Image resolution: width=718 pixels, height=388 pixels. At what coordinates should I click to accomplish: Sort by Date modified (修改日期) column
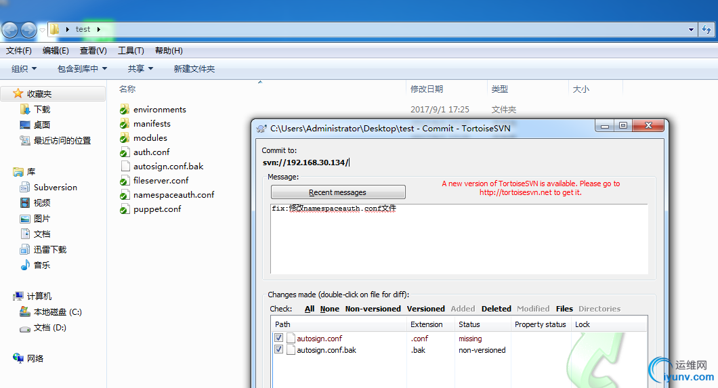pyautogui.click(x=427, y=89)
